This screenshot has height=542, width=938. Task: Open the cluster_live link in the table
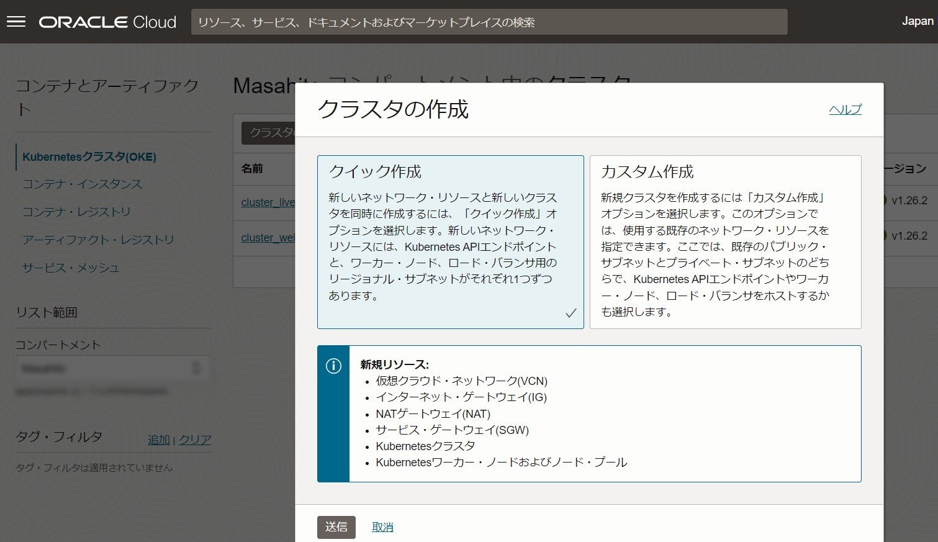(x=268, y=202)
